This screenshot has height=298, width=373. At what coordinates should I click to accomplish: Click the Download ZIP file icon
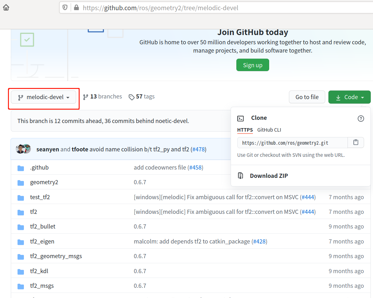click(x=240, y=175)
